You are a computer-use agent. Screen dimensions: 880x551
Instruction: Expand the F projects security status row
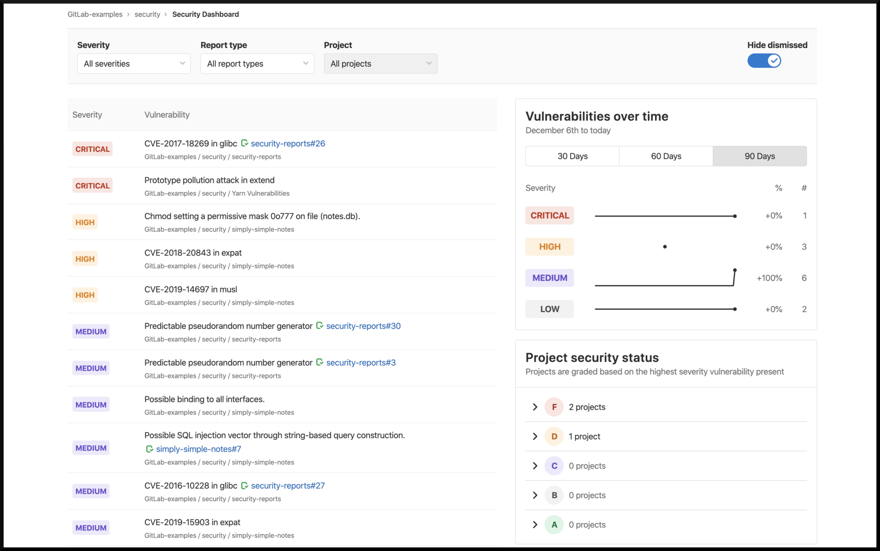click(535, 406)
